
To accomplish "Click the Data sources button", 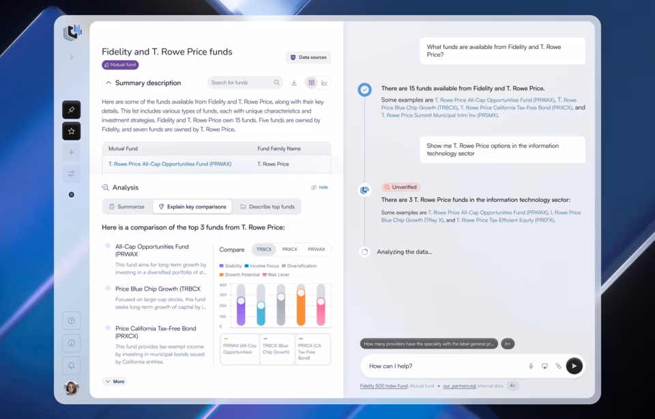I will point(308,57).
